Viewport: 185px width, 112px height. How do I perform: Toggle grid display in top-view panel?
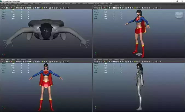(17, 8)
